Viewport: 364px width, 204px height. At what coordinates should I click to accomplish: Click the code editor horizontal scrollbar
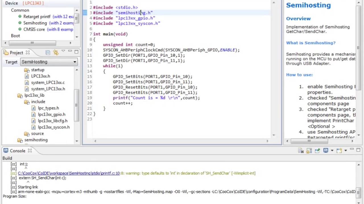[181, 141]
